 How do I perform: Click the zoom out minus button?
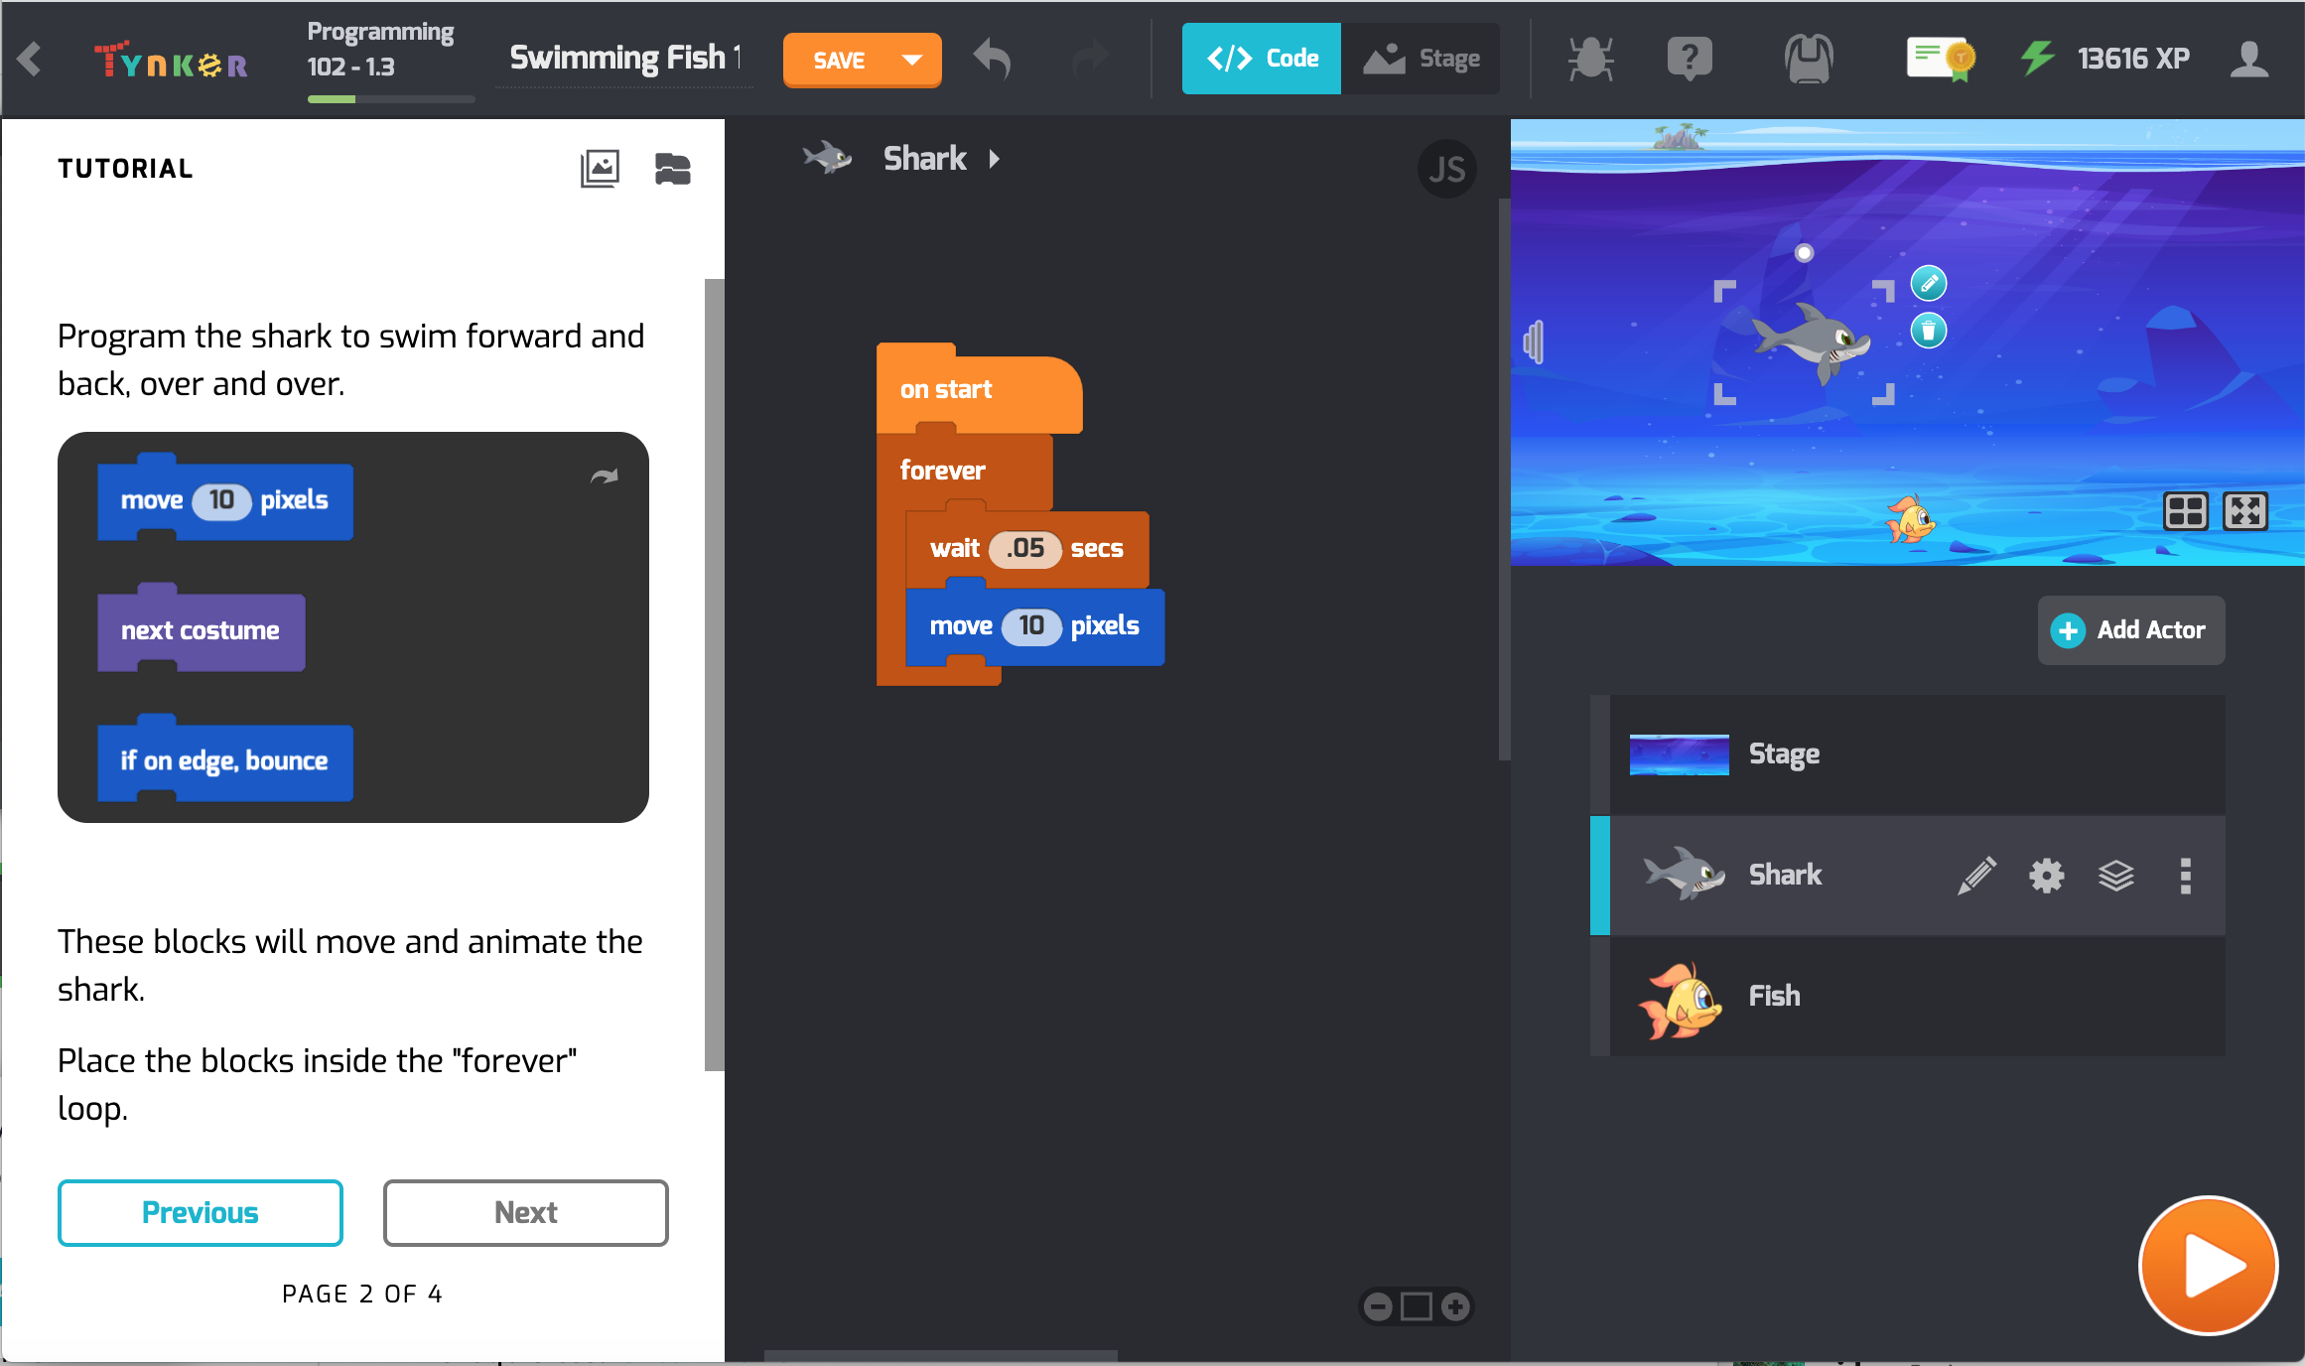[x=1378, y=1306]
